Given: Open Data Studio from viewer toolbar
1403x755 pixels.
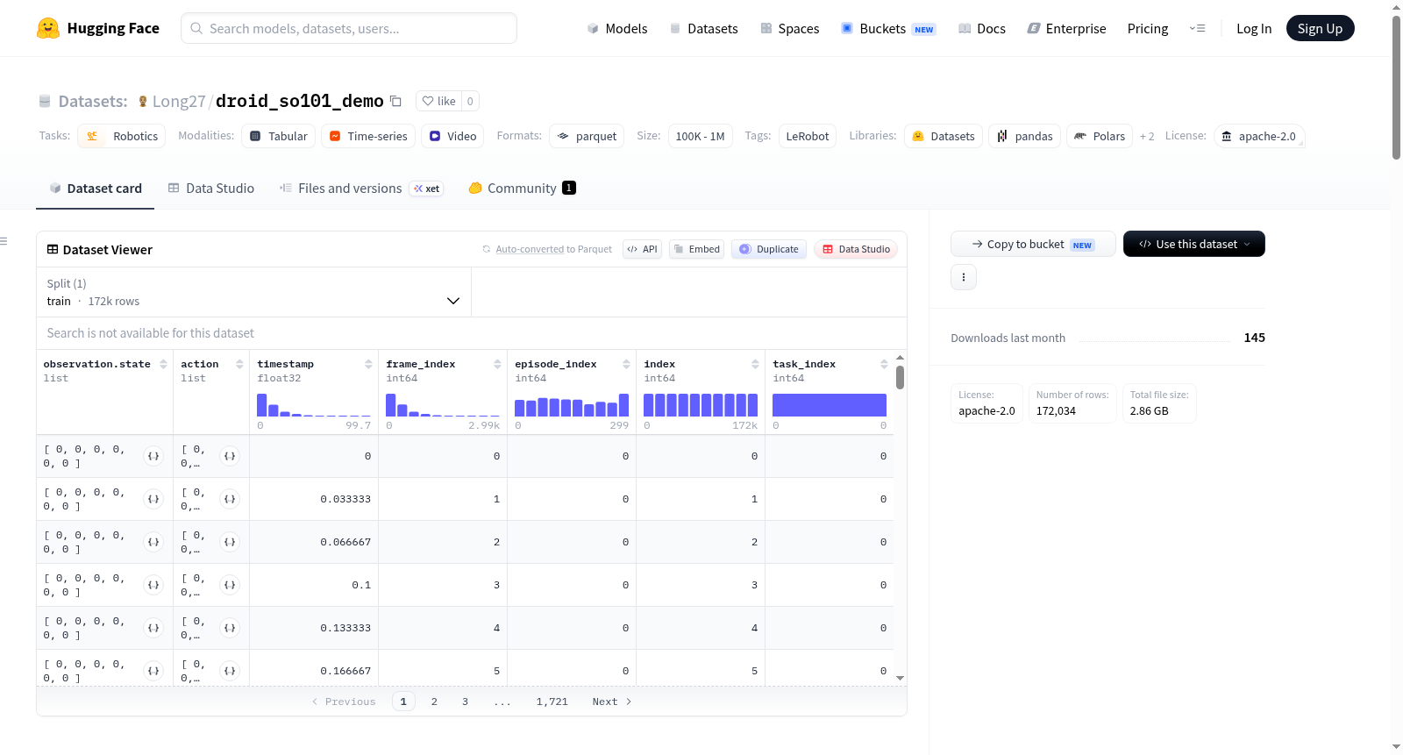Looking at the screenshot, I should coord(856,249).
